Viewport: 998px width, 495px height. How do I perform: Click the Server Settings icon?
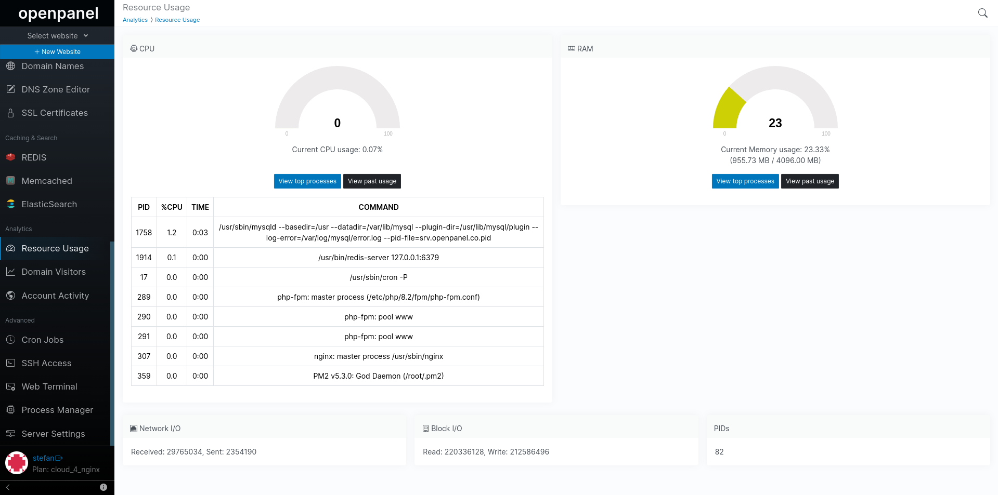(10, 434)
